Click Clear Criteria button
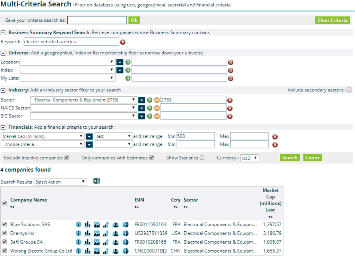This screenshot has width=355, height=257. click(332, 20)
